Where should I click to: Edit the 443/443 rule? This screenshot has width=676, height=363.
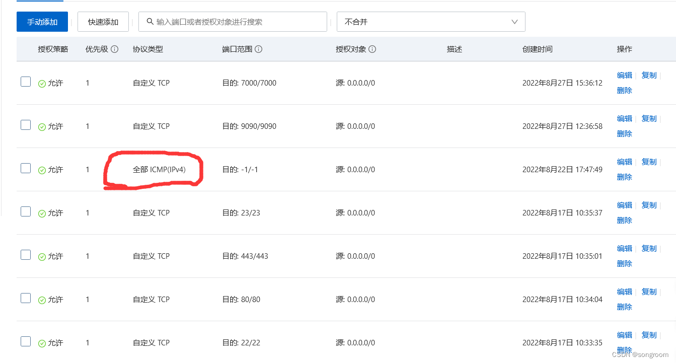(625, 249)
